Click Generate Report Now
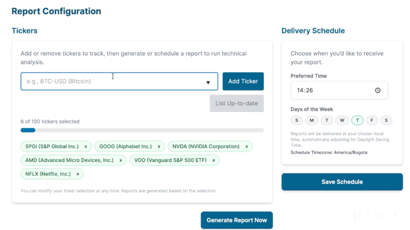This screenshot has width=410, height=230. tap(236, 220)
